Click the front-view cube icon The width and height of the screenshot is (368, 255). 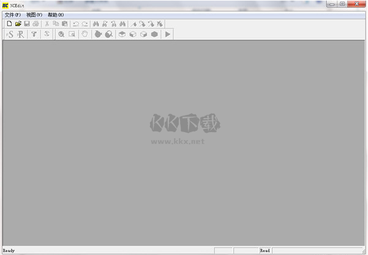coord(133,34)
